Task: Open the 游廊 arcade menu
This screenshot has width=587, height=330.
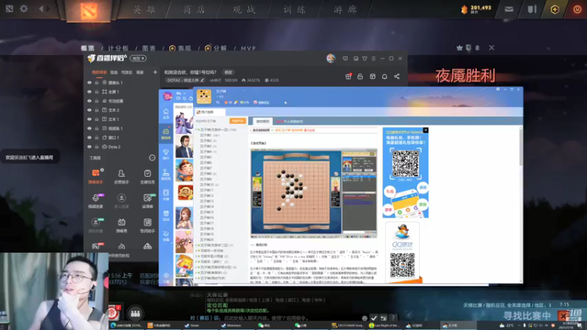Action: click(345, 10)
